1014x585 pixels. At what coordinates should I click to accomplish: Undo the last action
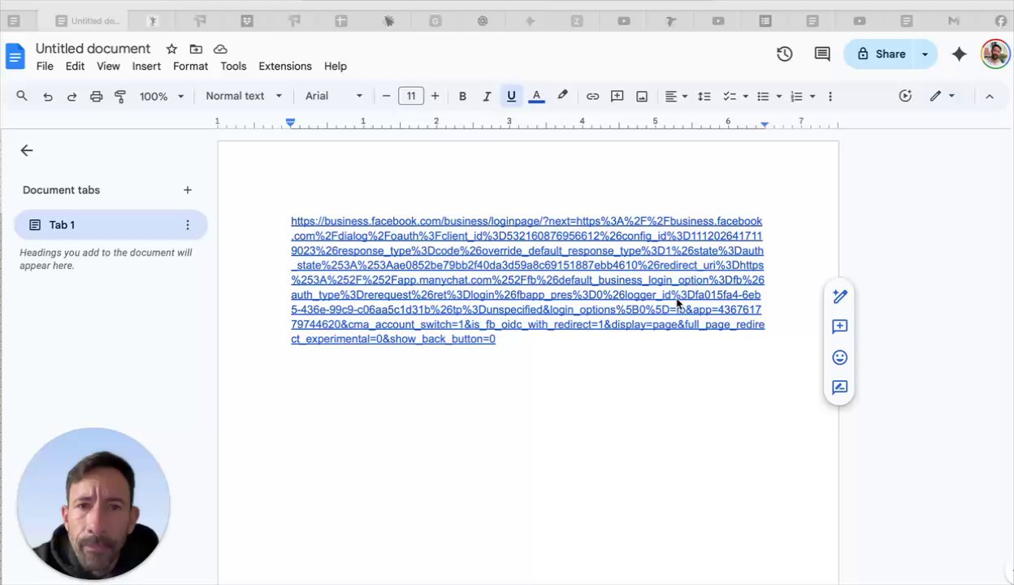click(48, 96)
